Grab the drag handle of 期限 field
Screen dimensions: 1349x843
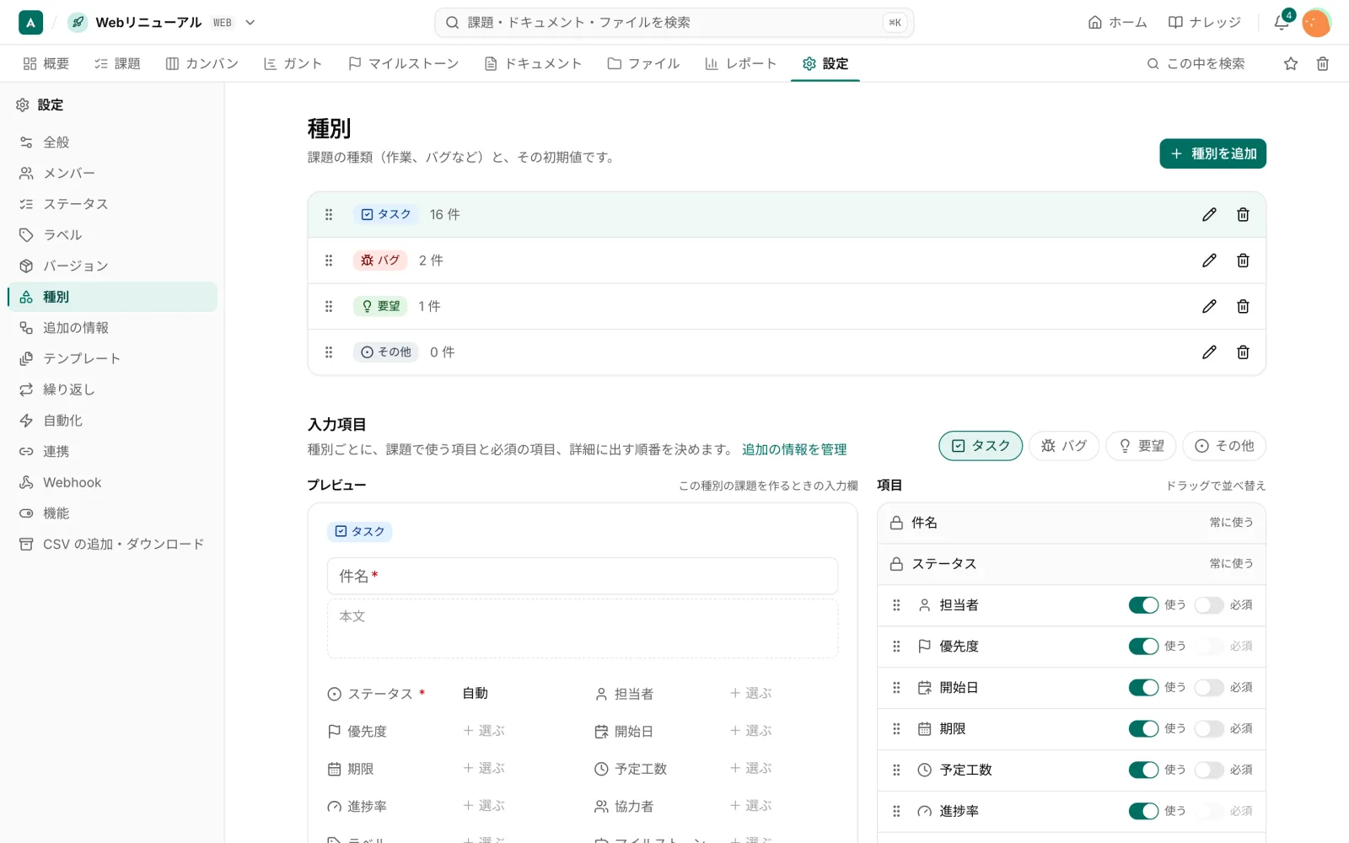click(x=896, y=729)
